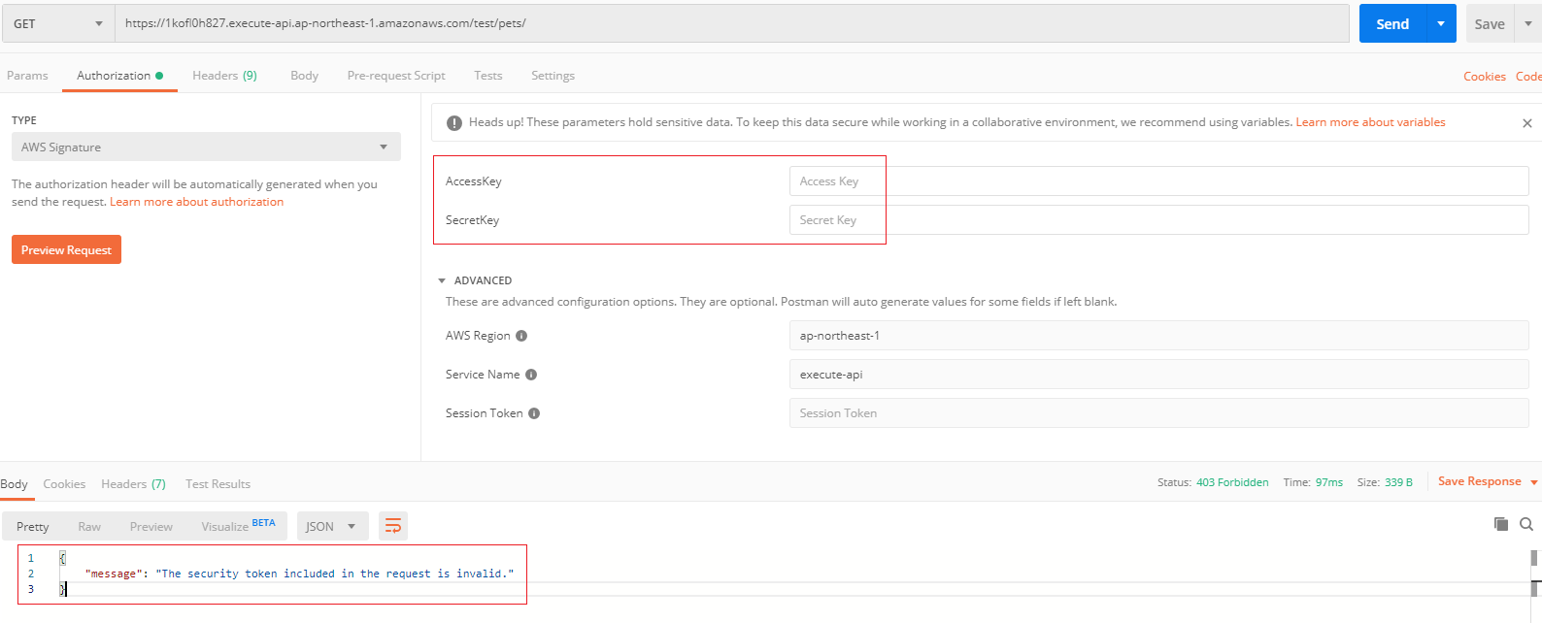Dismiss the Heads up warning banner
This screenshot has width=1542, height=623.
point(1527,123)
